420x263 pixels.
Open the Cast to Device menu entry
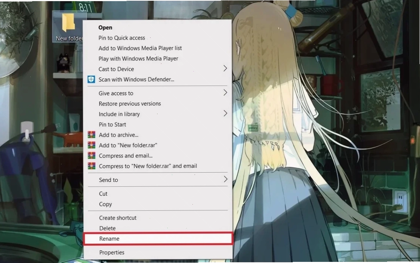pyautogui.click(x=158, y=69)
